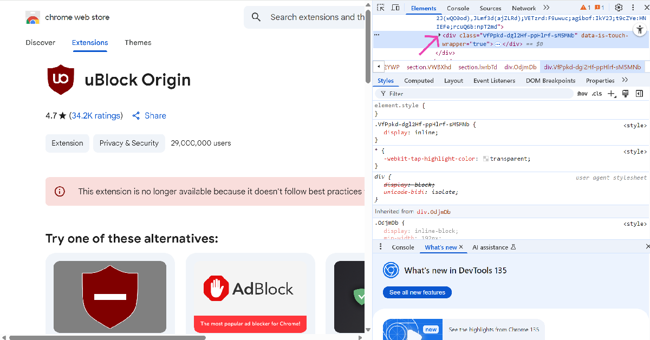Click the inspect element picker icon
The image size is (650, 340).
pyautogui.click(x=381, y=8)
